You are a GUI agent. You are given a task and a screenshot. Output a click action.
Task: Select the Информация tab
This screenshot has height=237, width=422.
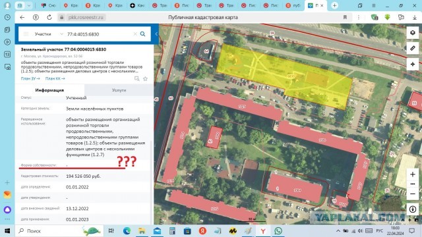pyautogui.click(x=49, y=90)
